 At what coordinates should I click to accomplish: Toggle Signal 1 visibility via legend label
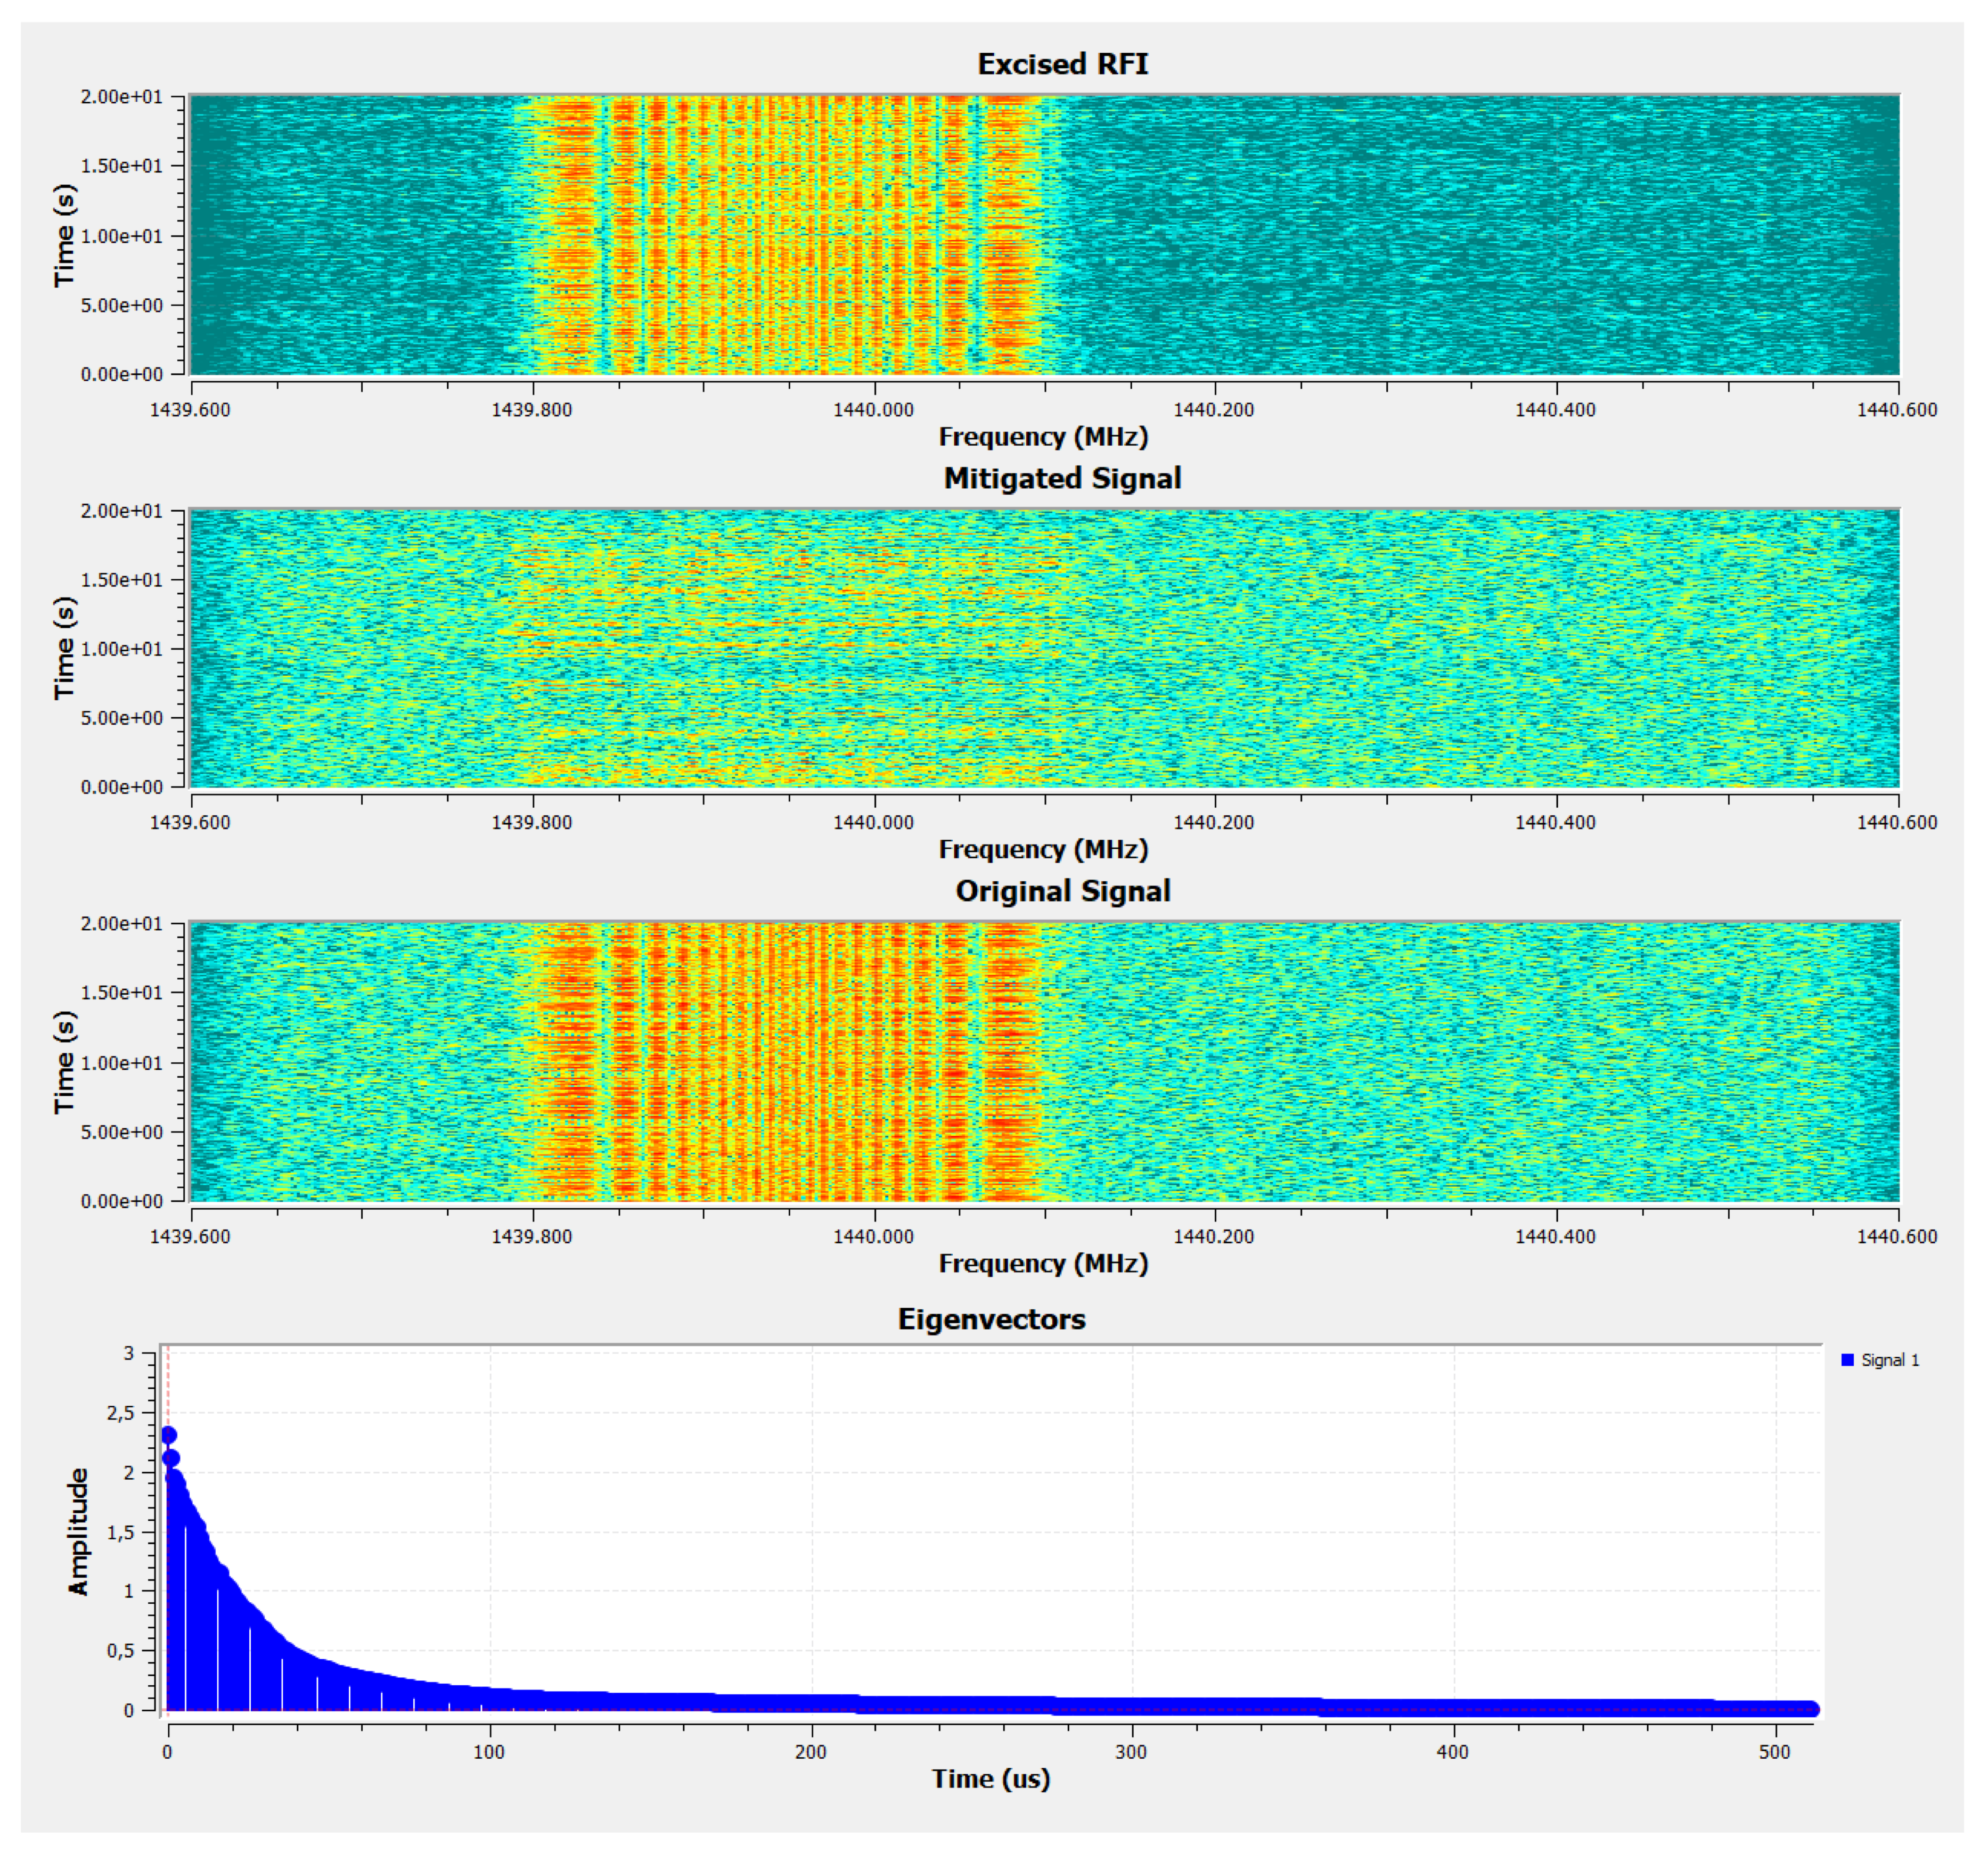(1890, 1360)
